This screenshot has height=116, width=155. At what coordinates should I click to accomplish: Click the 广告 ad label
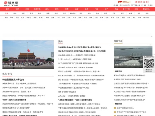click(151, 36)
